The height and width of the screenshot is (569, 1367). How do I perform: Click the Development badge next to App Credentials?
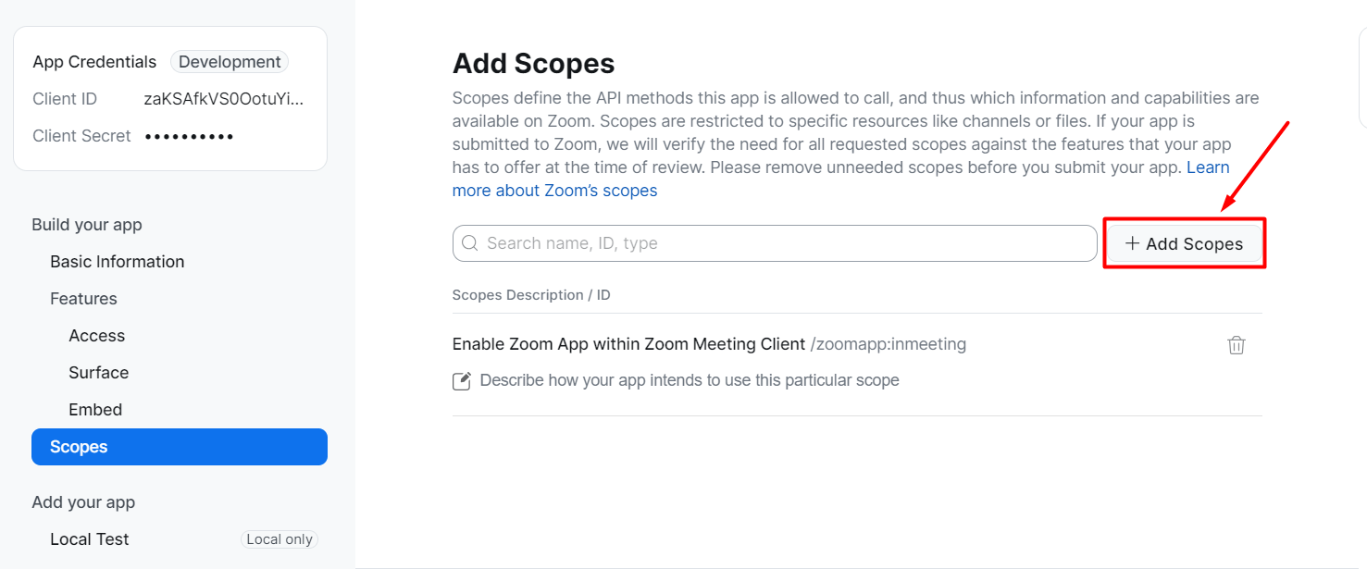click(x=229, y=61)
